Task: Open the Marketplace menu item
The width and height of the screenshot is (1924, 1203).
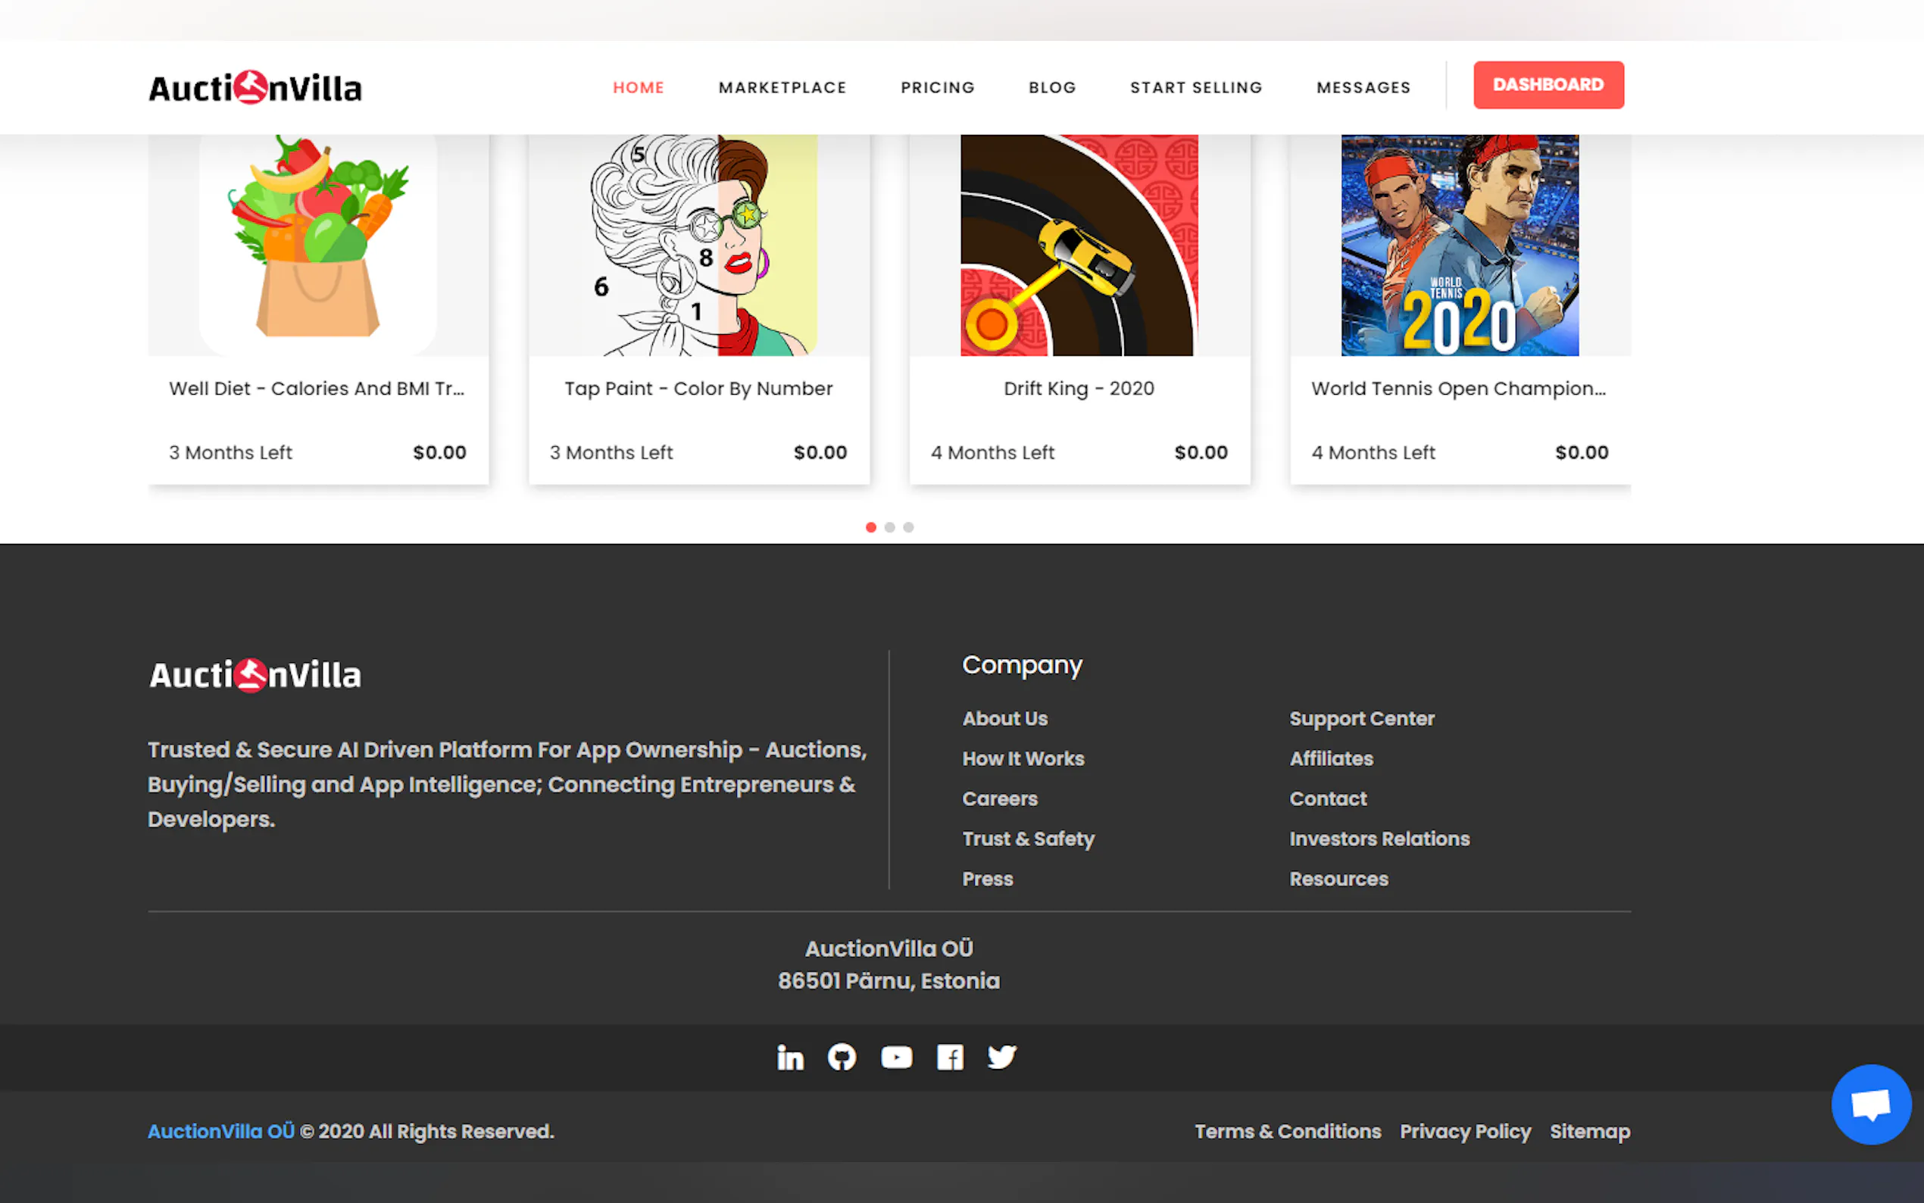Action: tap(782, 88)
